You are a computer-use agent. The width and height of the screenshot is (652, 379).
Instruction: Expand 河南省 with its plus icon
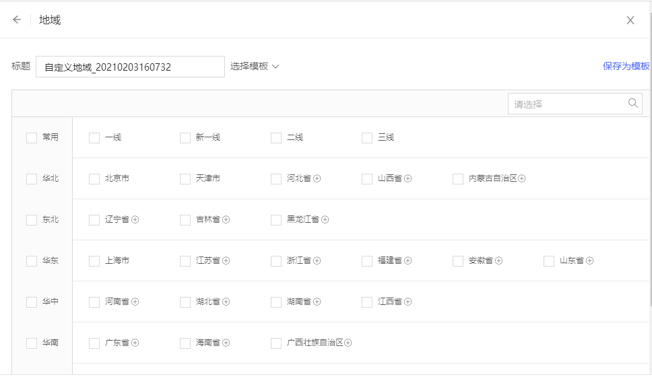(x=135, y=302)
